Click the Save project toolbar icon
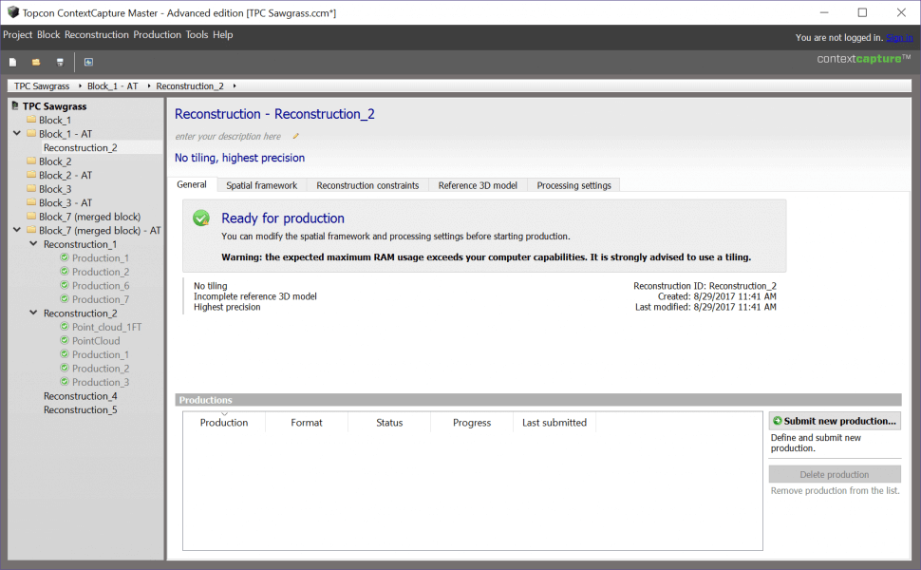 coord(59,62)
